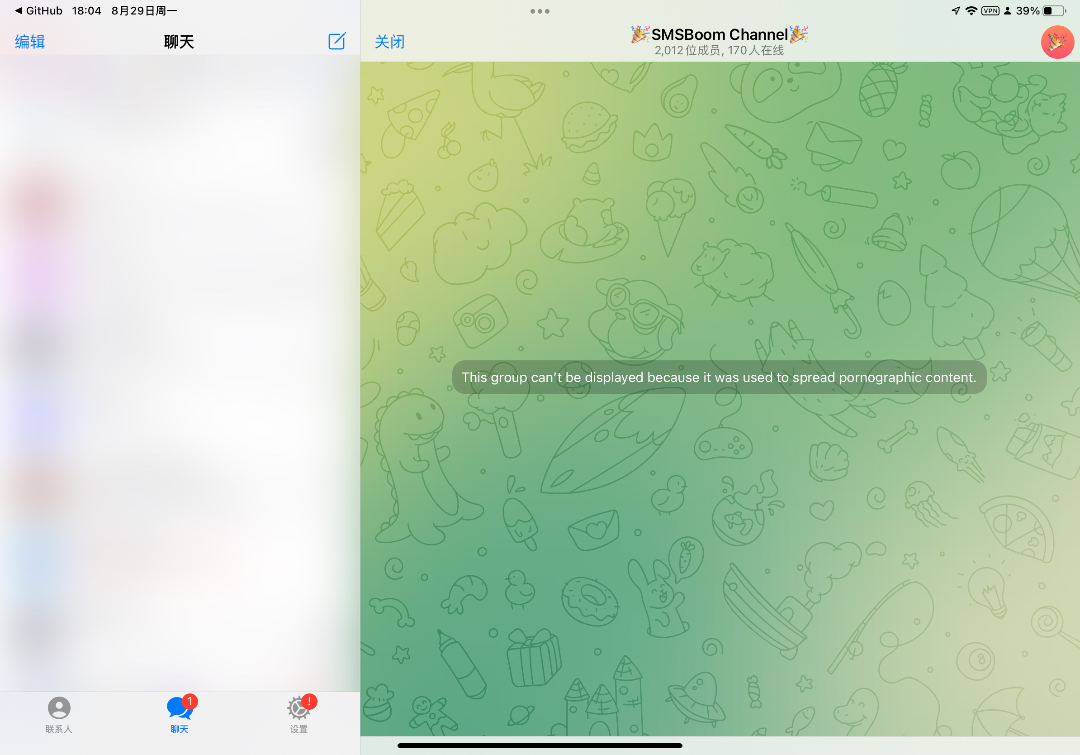
Task: Tap the pornographic content notice banner
Action: coord(719,377)
